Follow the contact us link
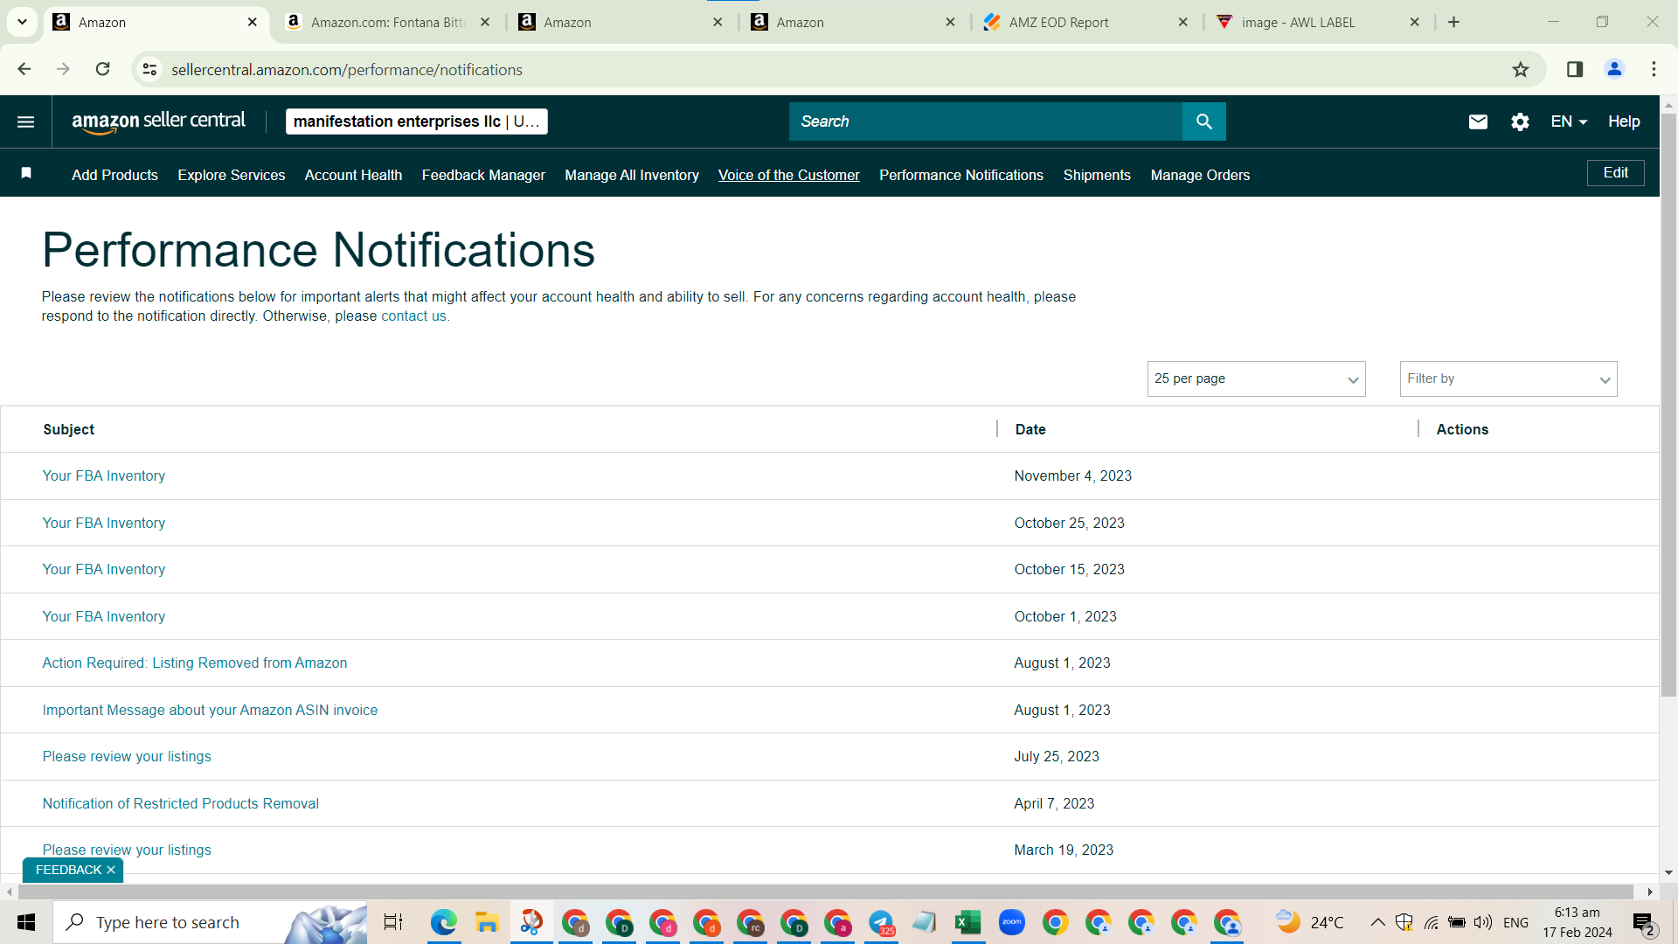This screenshot has height=944, width=1678. [413, 316]
